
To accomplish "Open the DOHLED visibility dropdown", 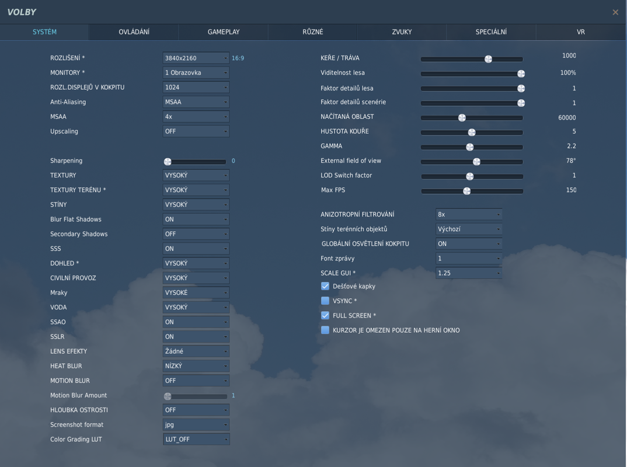I will coord(196,263).
